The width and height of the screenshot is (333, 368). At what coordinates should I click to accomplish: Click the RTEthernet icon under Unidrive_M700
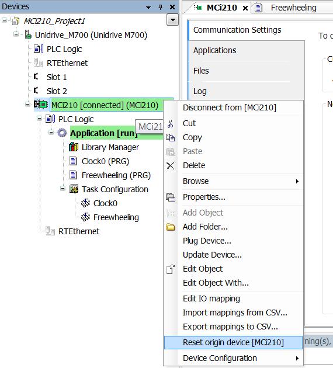39,63
